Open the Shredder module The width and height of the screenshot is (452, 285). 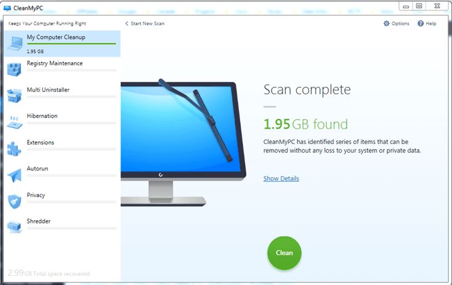[x=39, y=221]
